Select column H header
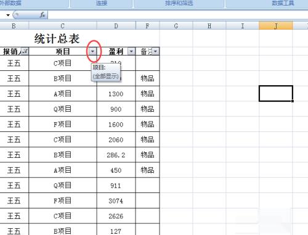 (209, 26)
